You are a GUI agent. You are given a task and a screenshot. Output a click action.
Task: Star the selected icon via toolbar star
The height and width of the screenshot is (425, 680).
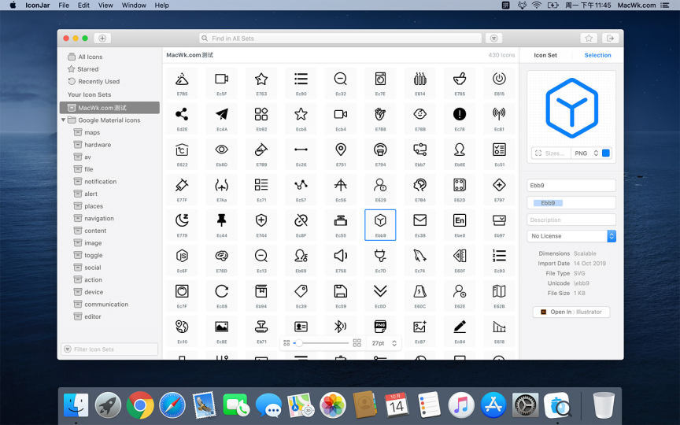[588, 38]
